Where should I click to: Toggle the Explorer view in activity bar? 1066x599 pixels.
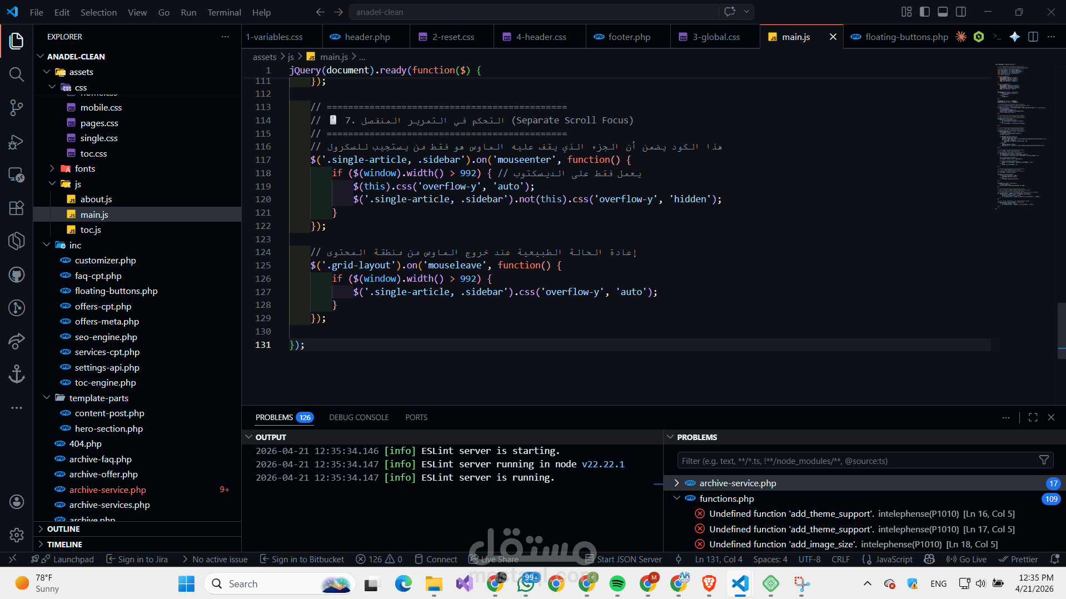click(17, 41)
